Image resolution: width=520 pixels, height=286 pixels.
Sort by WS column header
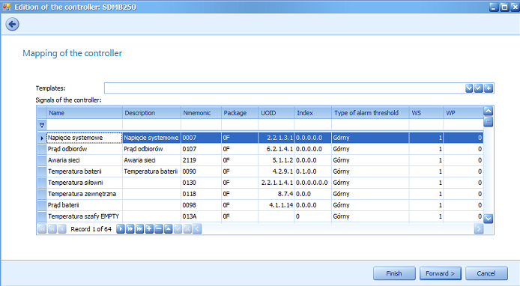[x=426, y=113]
